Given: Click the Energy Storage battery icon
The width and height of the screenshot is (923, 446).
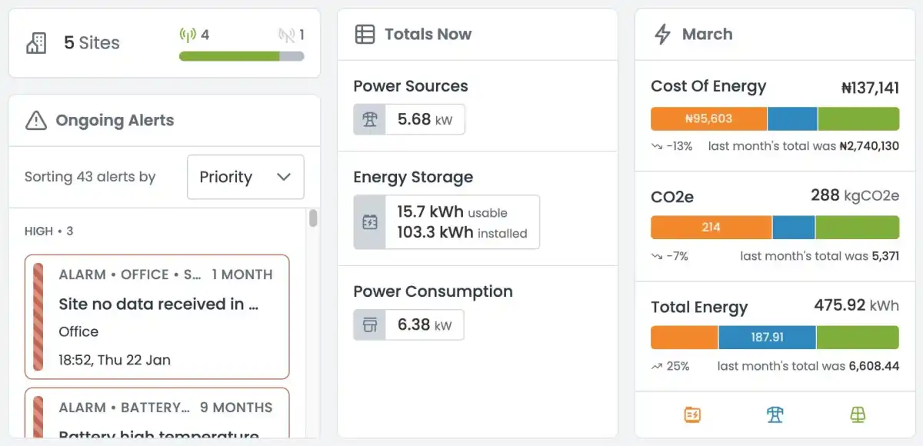Looking at the screenshot, I should click(370, 222).
